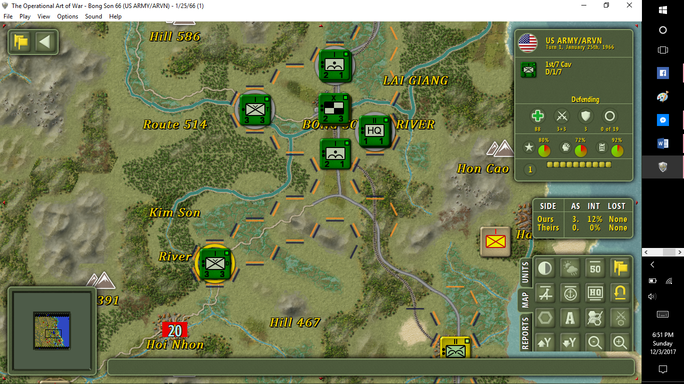Click the red 20 objective marker at Hoi Nhon
684x384 pixels.
[175, 330]
